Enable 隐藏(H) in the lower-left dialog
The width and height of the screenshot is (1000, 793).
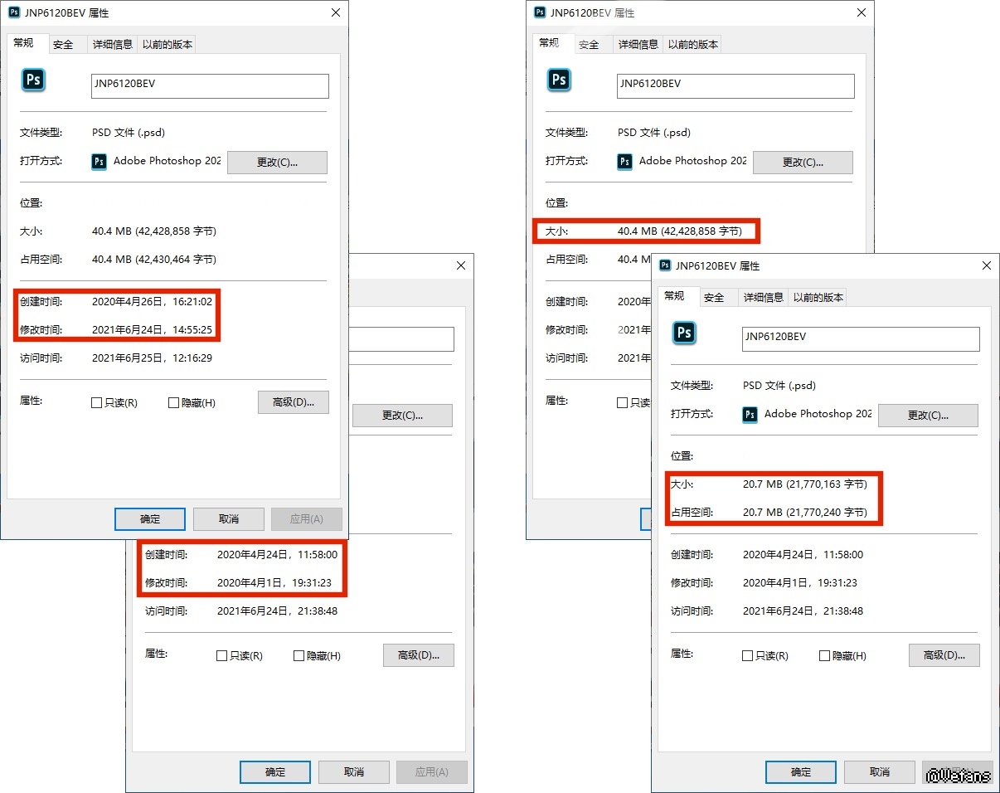[x=299, y=656]
